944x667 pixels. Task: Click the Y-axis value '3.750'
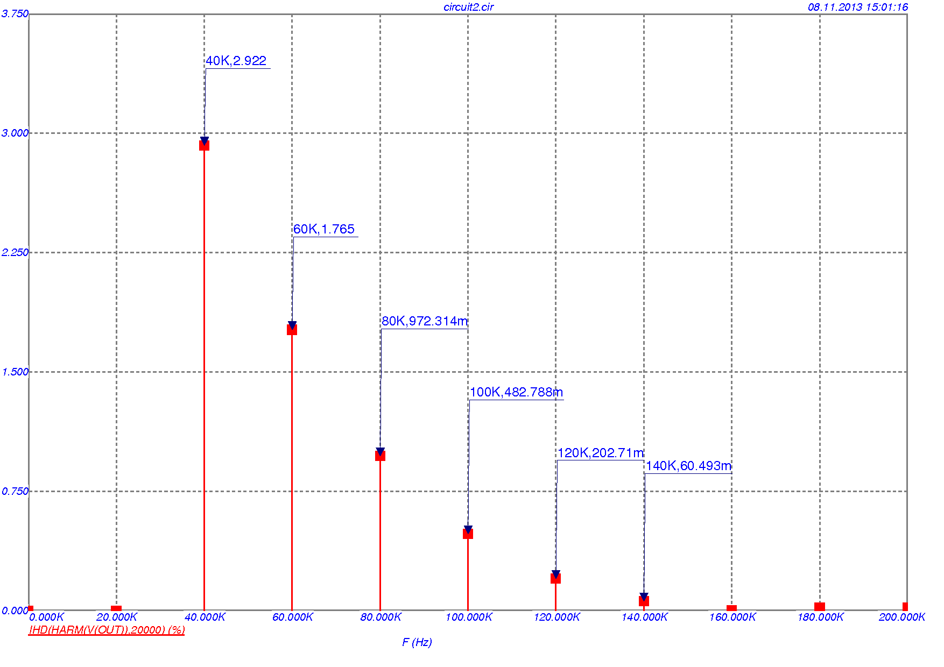pyautogui.click(x=15, y=14)
